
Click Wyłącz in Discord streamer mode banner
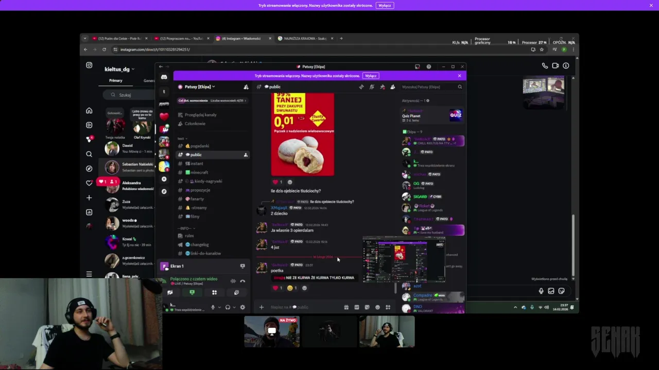click(371, 76)
